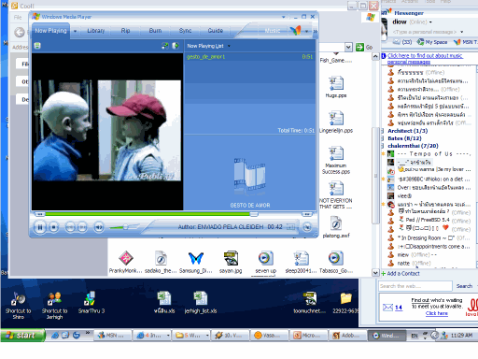478x359 pixels.
Task: Stop the video with the Stop button
Action: click(53, 227)
